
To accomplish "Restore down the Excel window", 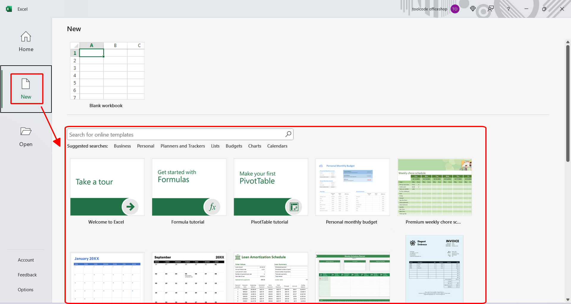I will point(544,9).
